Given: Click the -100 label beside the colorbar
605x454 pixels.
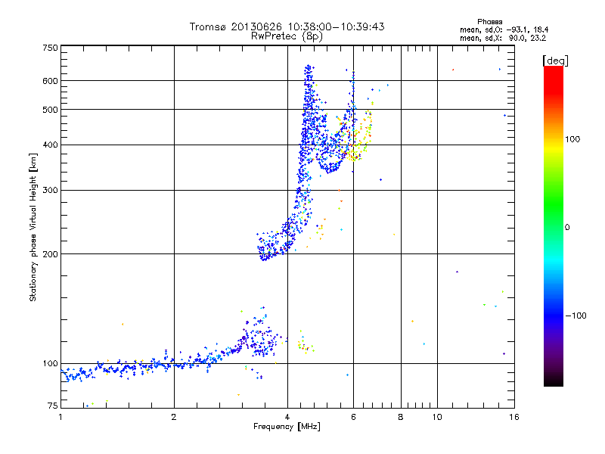Looking at the screenshot, I should click(576, 316).
